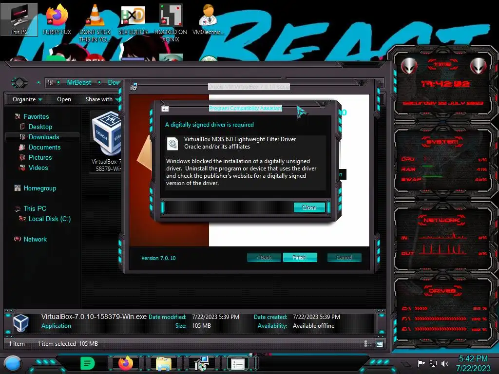Viewport: 499px width, 374px height.
Task: Close the Program Compatibility Assistant dialog
Action: pos(309,207)
